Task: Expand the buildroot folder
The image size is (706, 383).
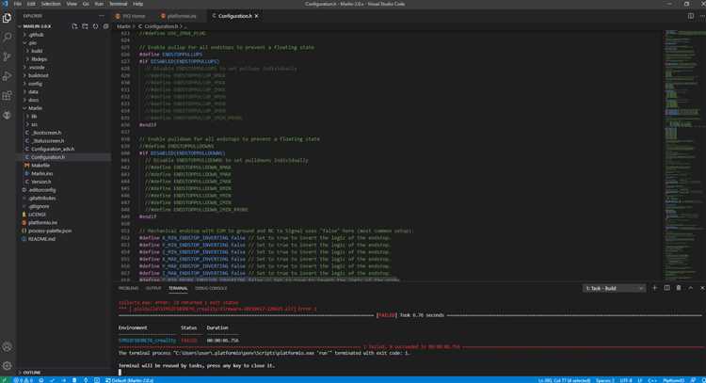Action: tap(38, 75)
